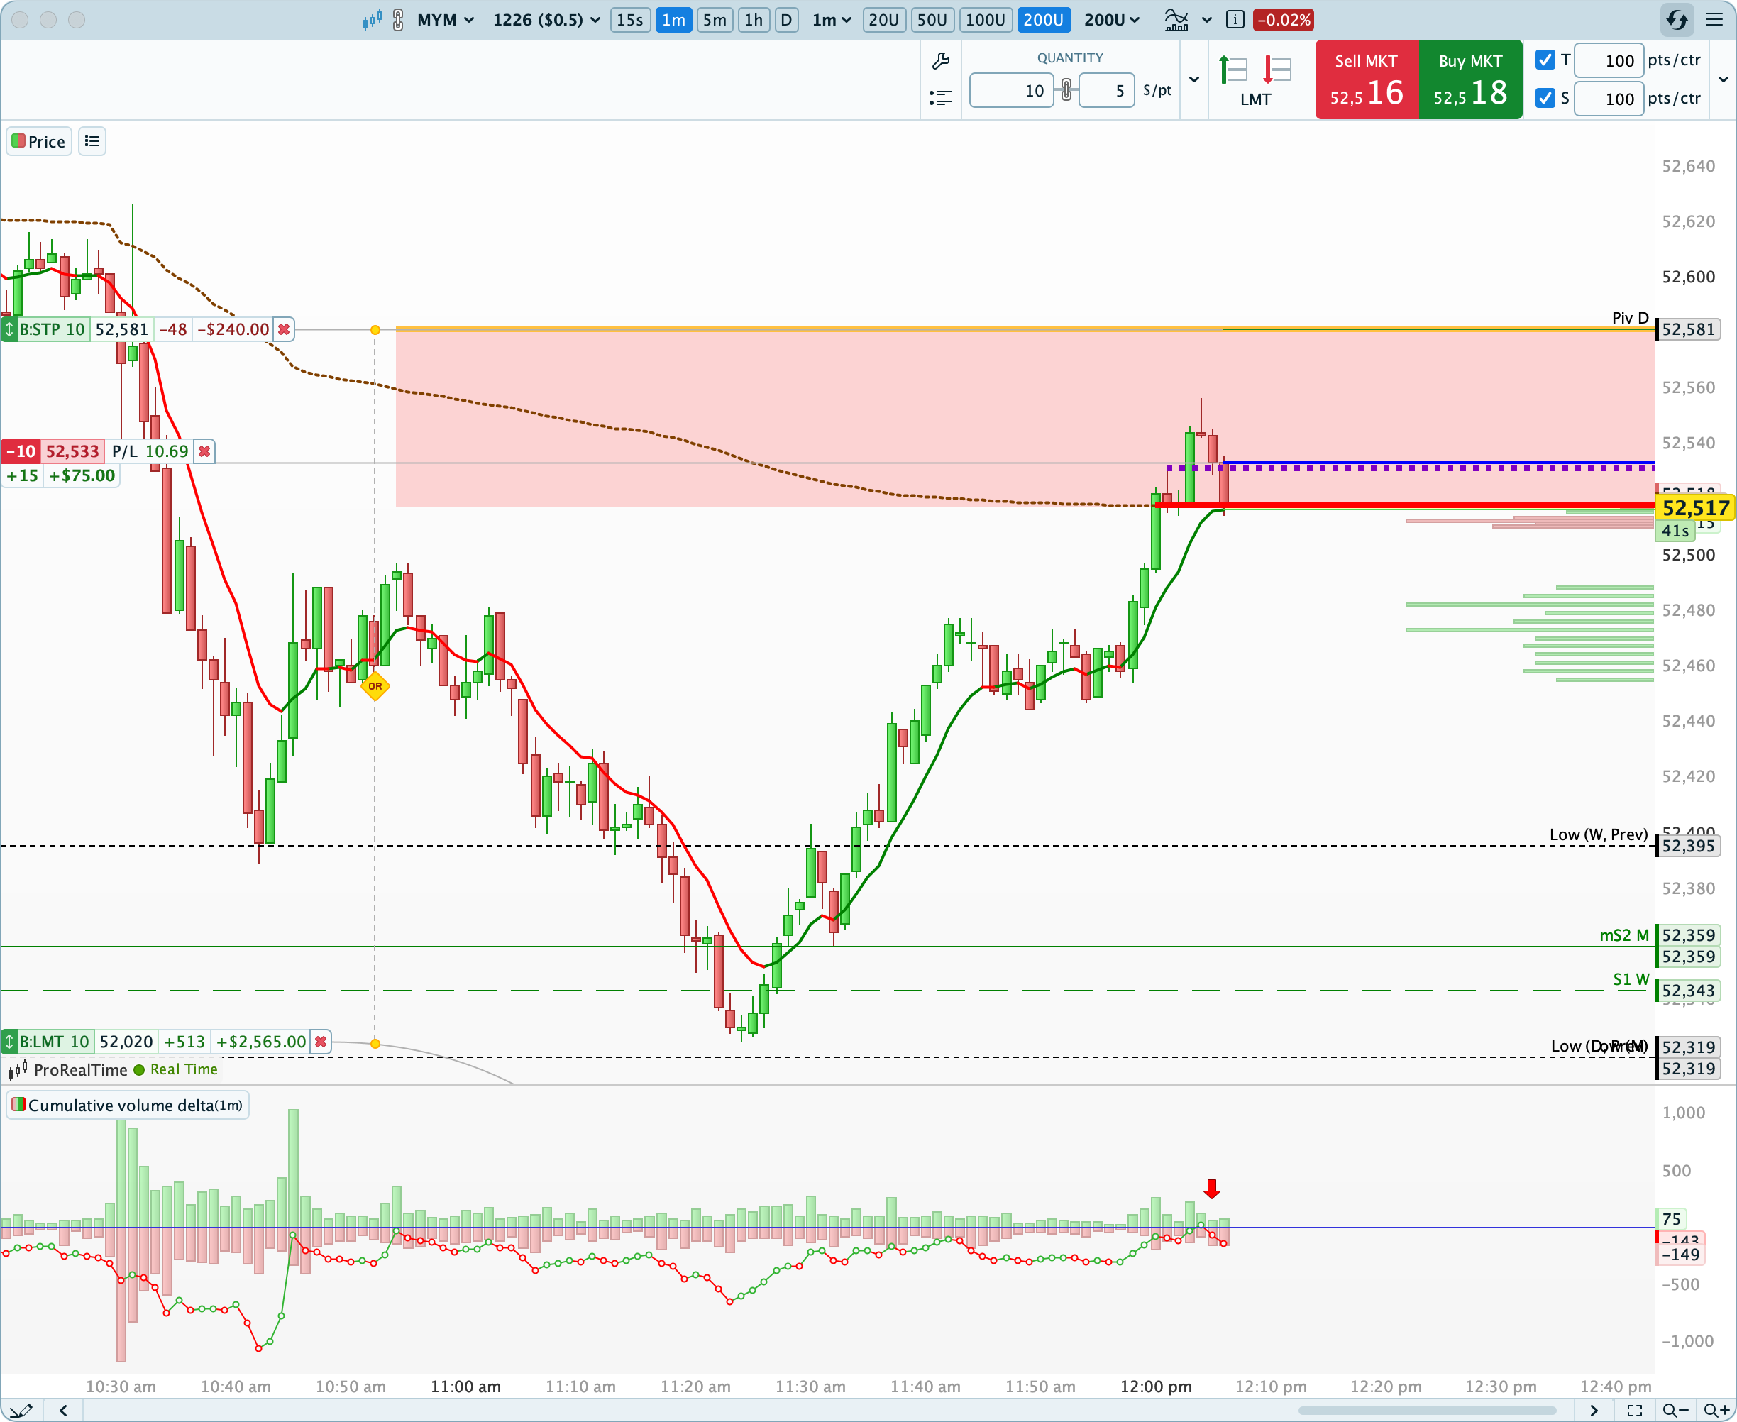Image resolution: width=1737 pixels, height=1422 pixels.
Task: Move the chart back with the left arrow
Action: pos(63,1410)
